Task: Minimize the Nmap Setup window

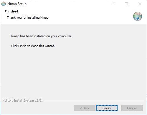Action: (x=113, y=4)
